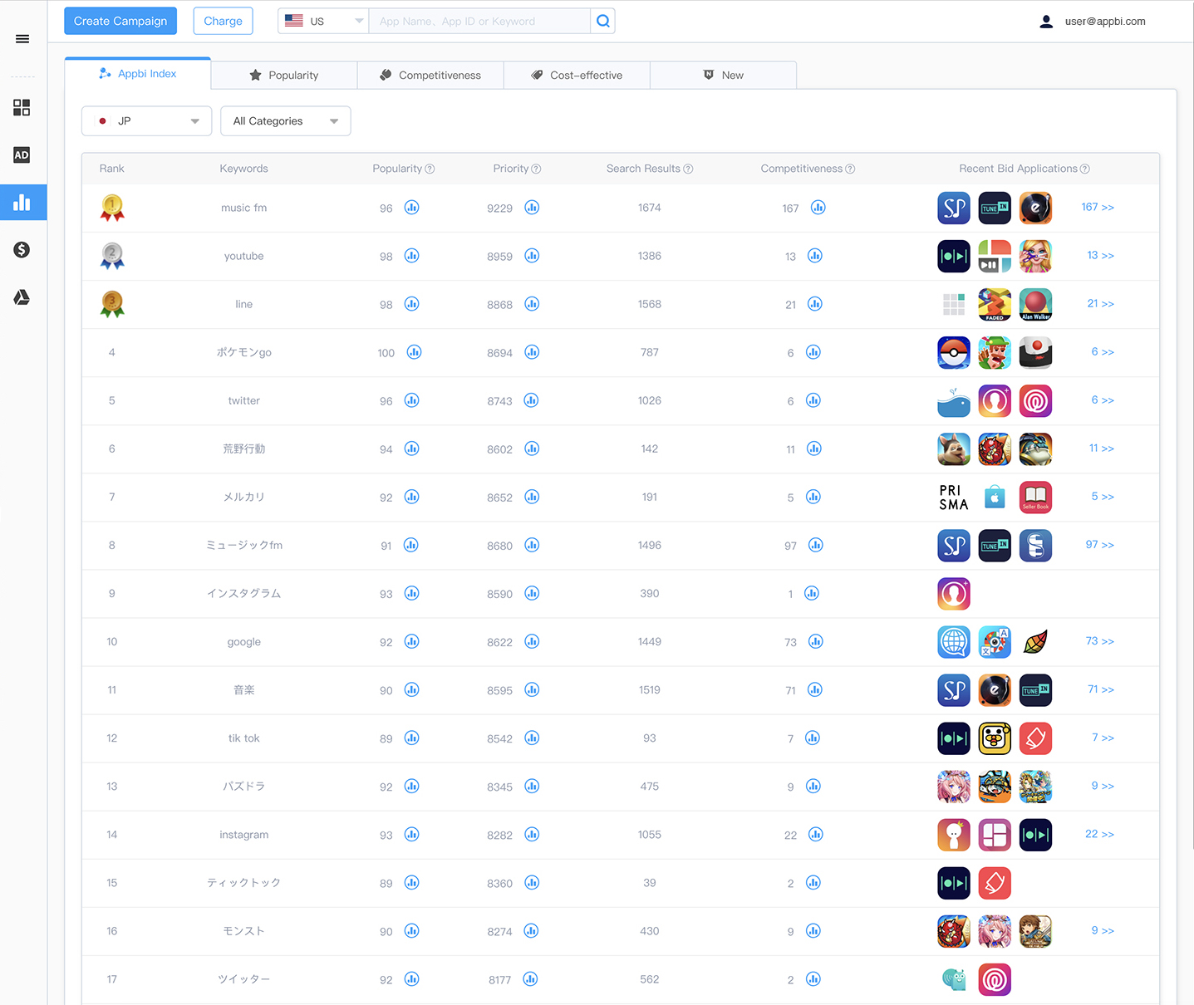Click the keyword ティックトック

pyautogui.click(x=244, y=882)
